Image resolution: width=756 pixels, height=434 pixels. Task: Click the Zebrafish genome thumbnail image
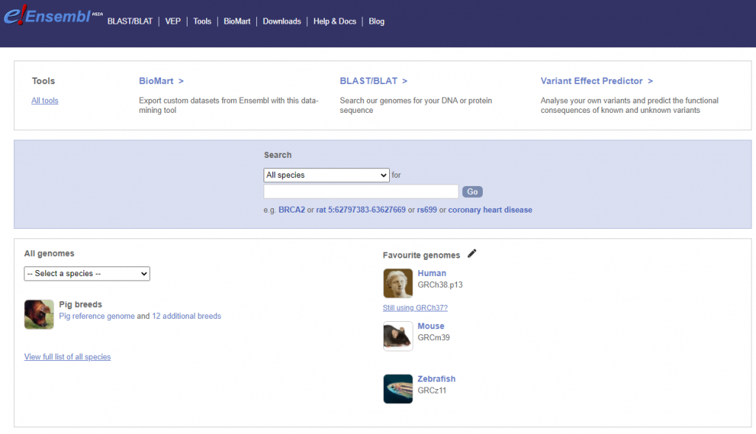[397, 389]
